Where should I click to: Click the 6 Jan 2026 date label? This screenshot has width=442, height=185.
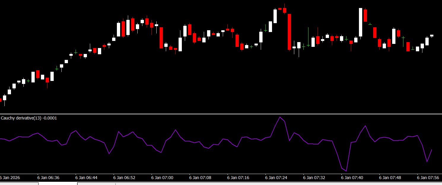tap(10, 178)
